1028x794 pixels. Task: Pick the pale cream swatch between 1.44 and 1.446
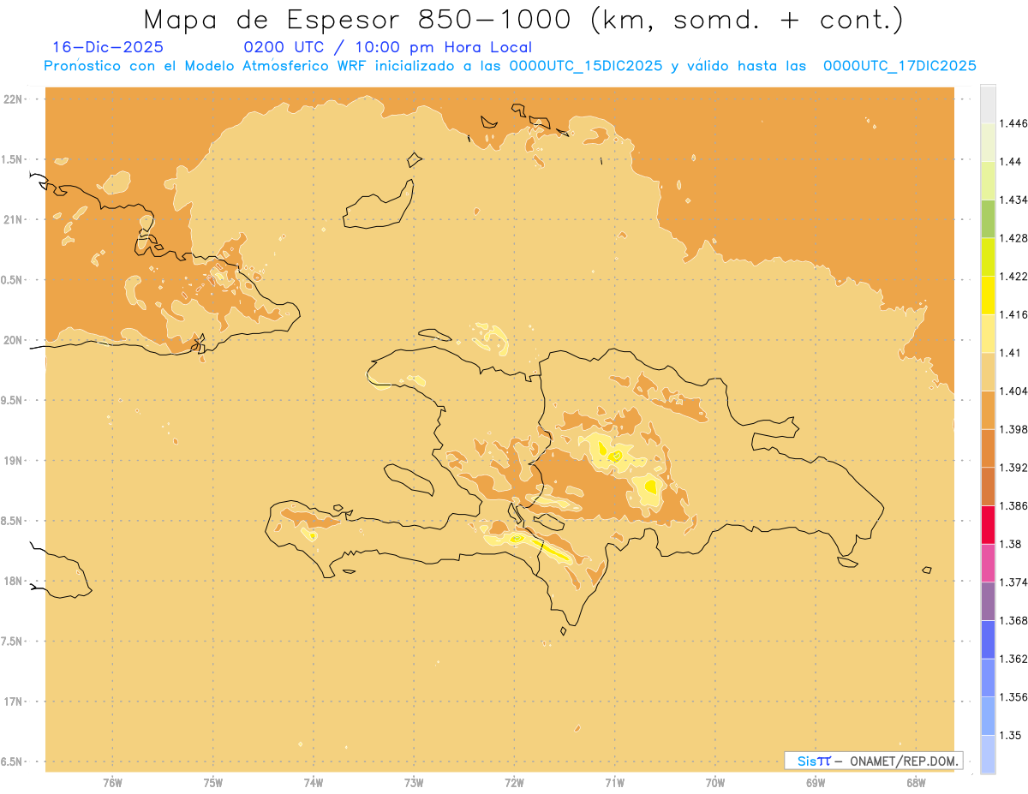point(988,142)
